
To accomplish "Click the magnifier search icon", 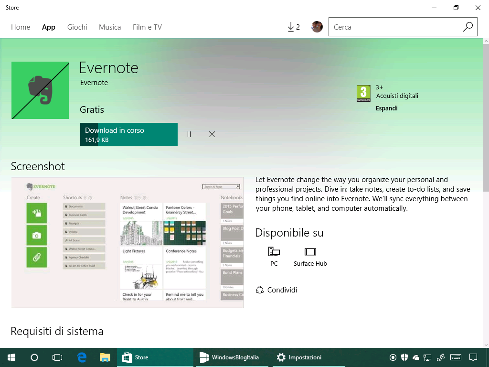I will [468, 27].
